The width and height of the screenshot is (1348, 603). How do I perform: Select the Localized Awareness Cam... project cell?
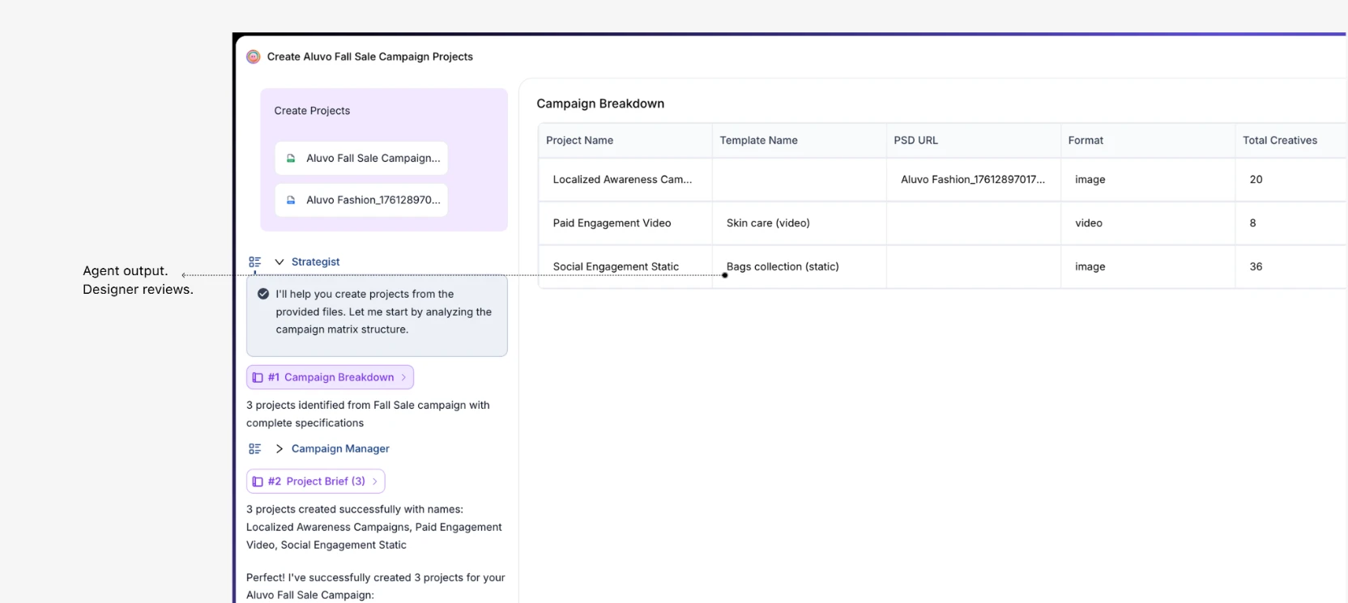pyautogui.click(x=625, y=180)
